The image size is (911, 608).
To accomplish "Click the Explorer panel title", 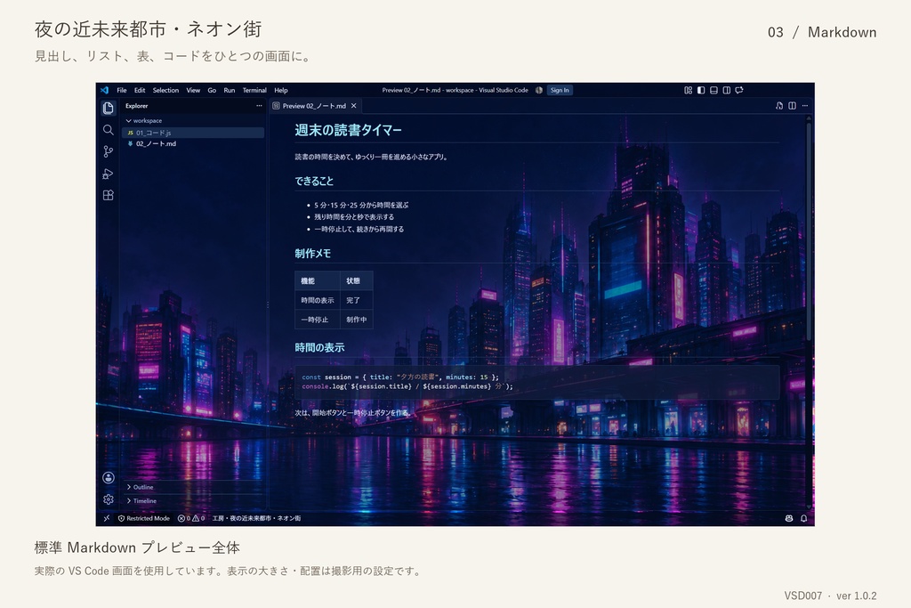I will point(136,106).
